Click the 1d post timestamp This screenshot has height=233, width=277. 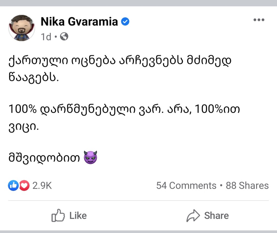(46, 37)
